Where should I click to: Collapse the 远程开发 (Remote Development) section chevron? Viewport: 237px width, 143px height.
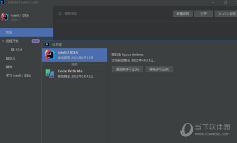point(3,41)
